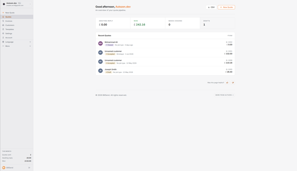Click the thumbs up feedback icon
Image resolution: width=297 pixels, height=171 pixels.
227,83
